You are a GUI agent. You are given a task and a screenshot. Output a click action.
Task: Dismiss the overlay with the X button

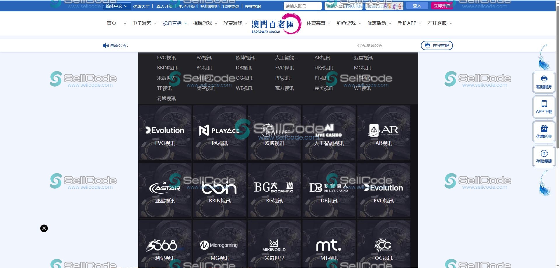click(44, 228)
